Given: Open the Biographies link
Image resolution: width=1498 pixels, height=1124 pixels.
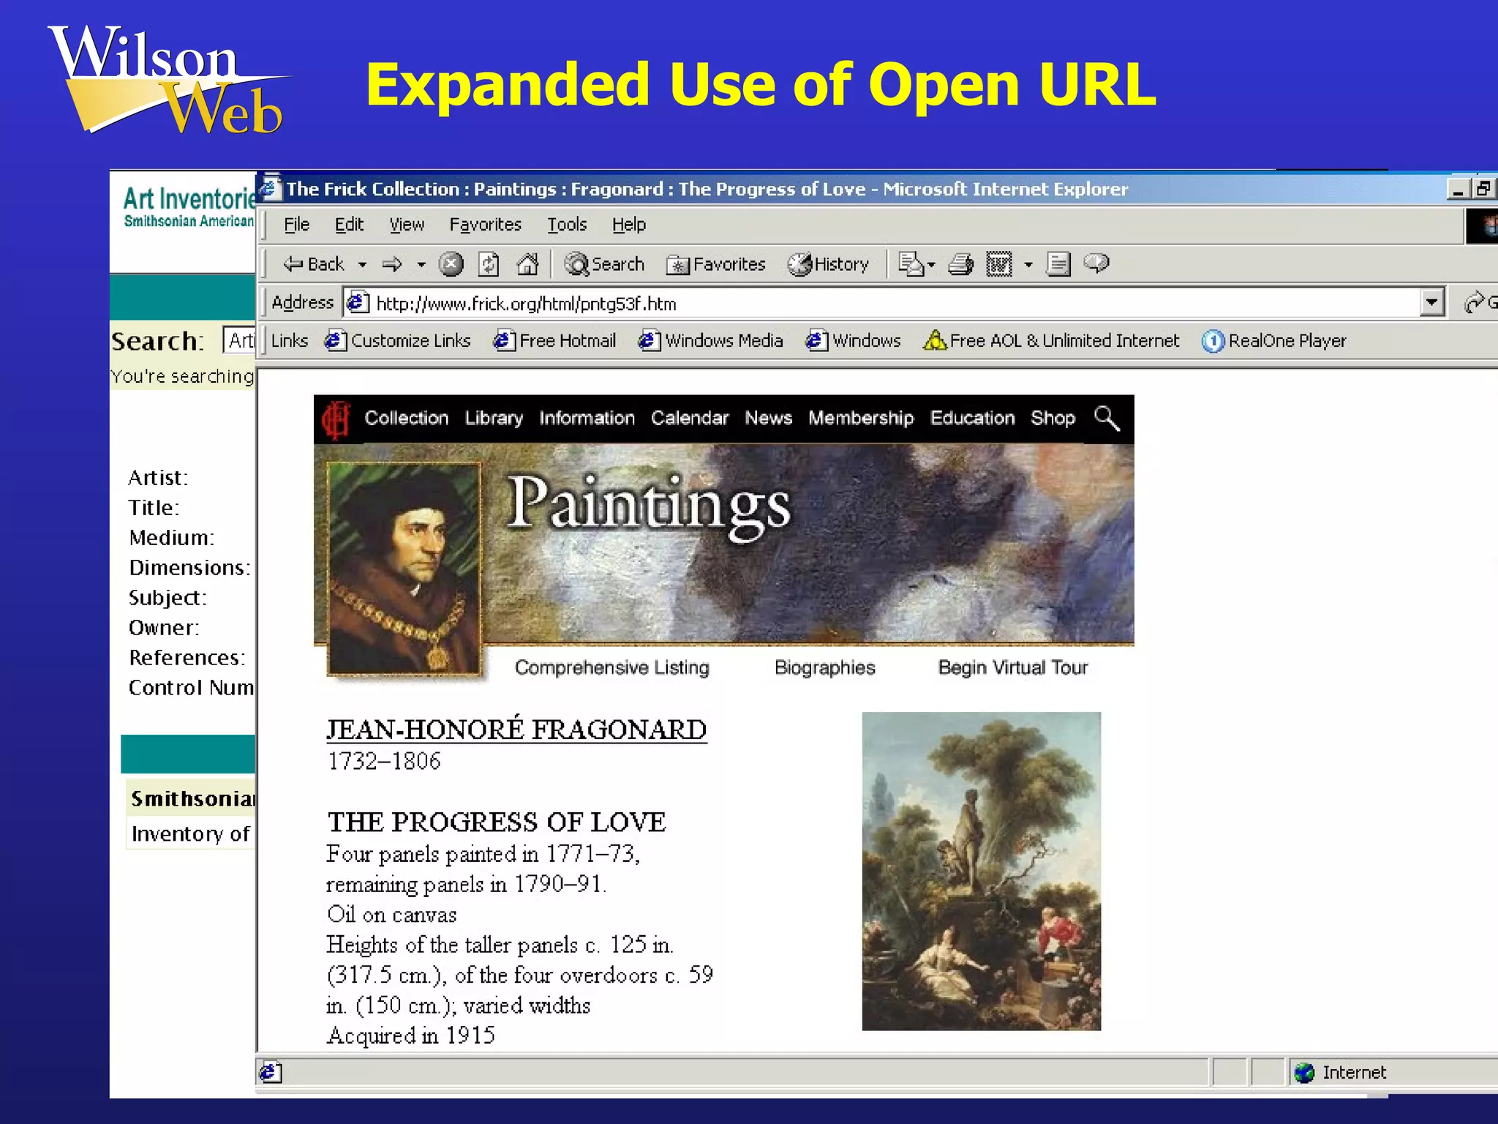Looking at the screenshot, I should click(x=825, y=667).
